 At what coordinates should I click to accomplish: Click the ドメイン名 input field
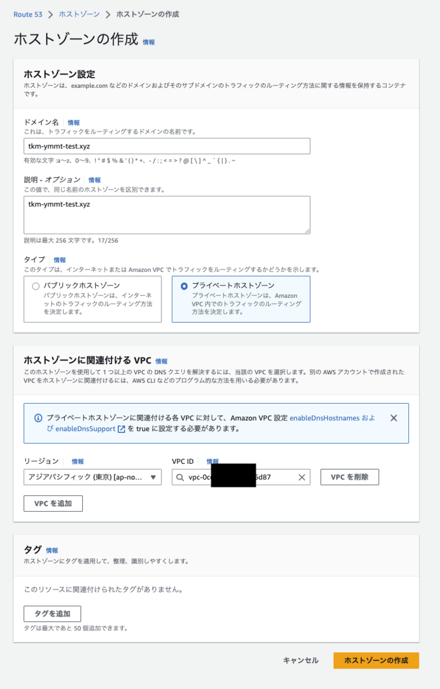tap(167, 146)
